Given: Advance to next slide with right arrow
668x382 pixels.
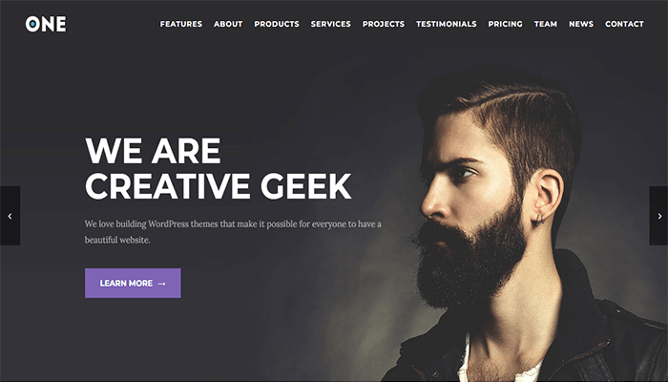Looking at the screenshot, I should (658, 216).
